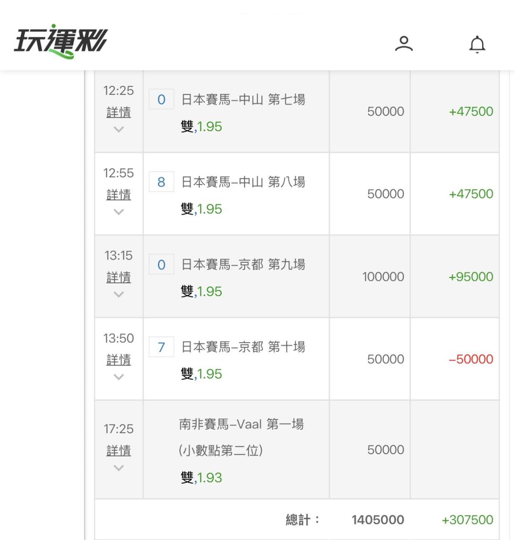Image resolution: width=515 pixels, height=540 pixels.
Task: Click result number box 8 for 第八場
Action: point(161,182)
